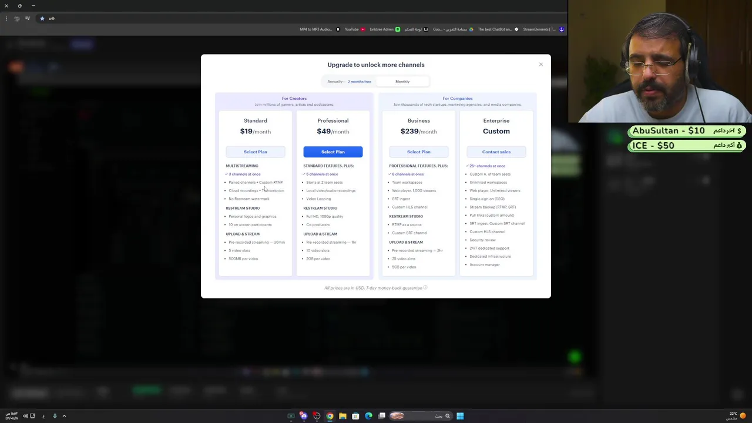Open the Google Drive storage bookmark
The image size is (752, 423).
click(453, 29)
